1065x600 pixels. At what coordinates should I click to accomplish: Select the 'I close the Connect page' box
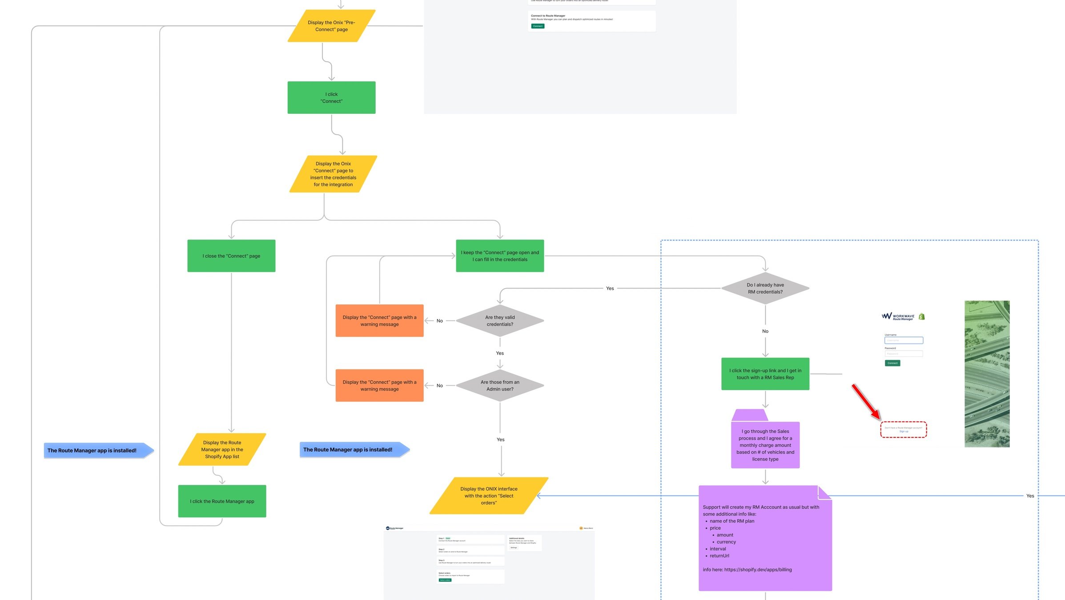pos(231,256)
